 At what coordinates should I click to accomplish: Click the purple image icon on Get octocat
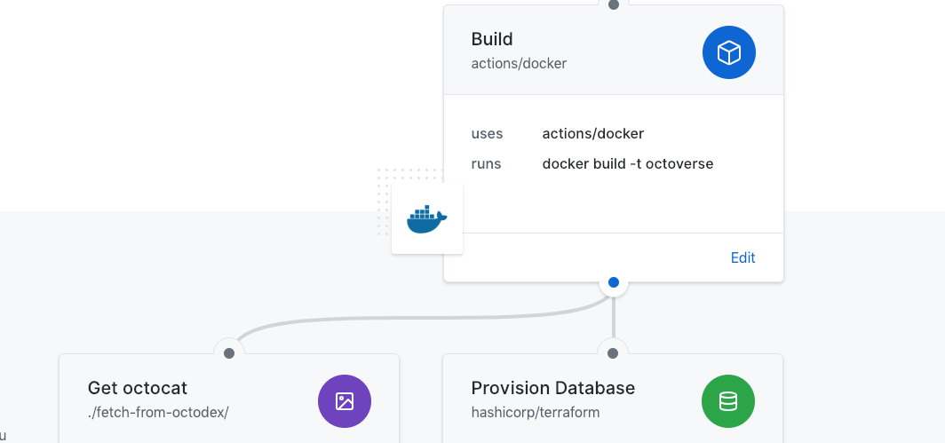click(x=345, y=401)
